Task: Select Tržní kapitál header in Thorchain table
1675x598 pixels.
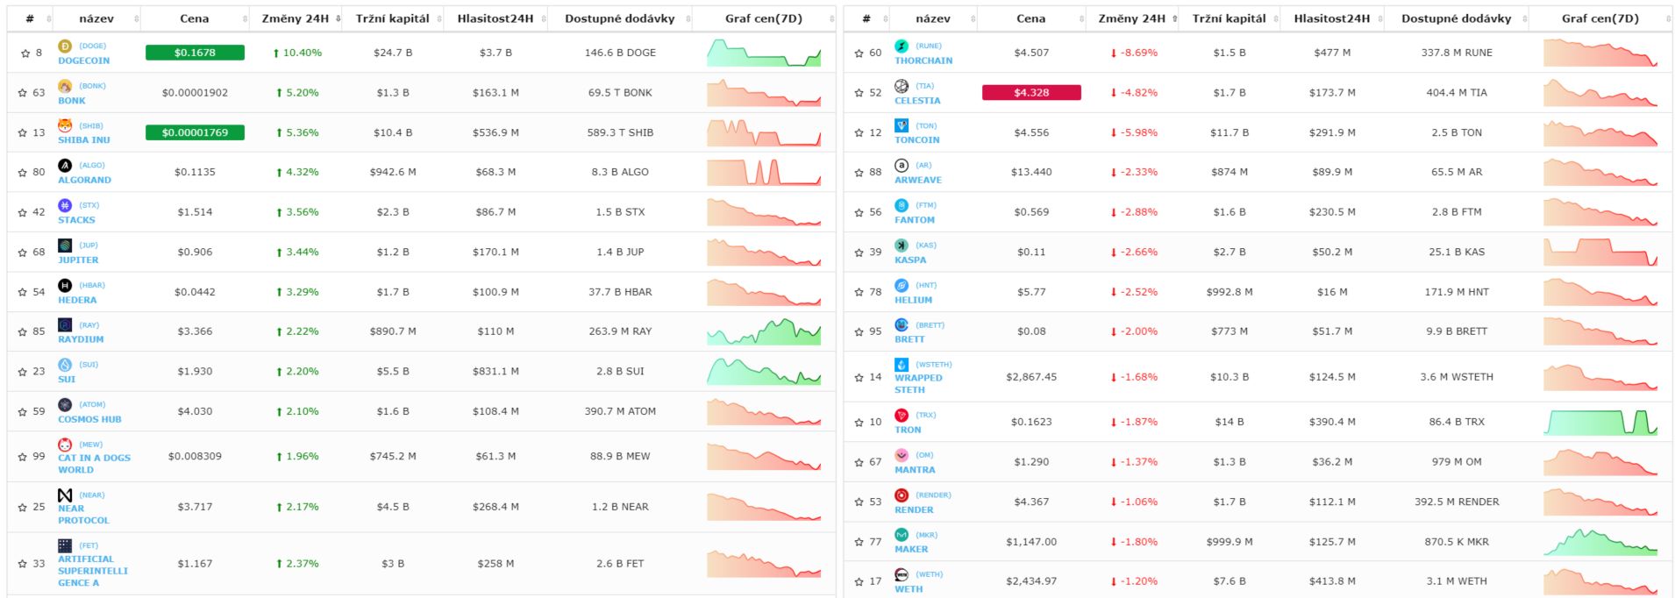Action: (x=1230, y=18)
